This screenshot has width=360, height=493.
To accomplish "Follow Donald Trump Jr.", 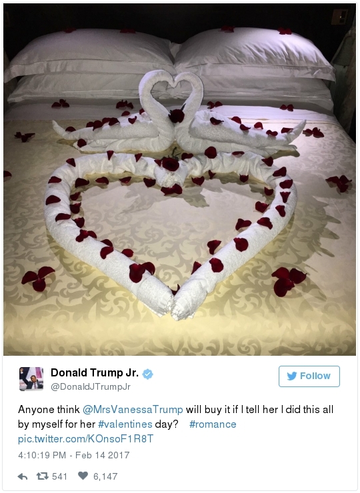I will click(x=309, y=376).
